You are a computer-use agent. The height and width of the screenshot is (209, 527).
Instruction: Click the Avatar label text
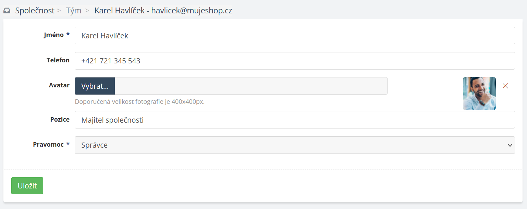[x=59, y=86]
